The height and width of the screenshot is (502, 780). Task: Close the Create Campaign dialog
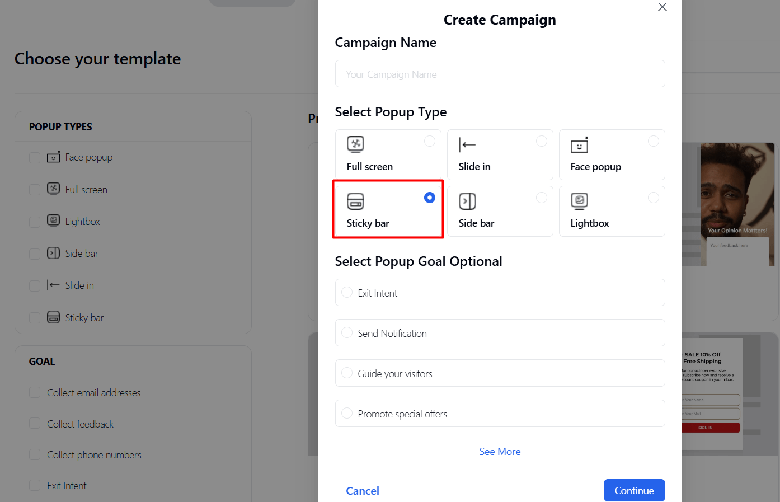662,7
